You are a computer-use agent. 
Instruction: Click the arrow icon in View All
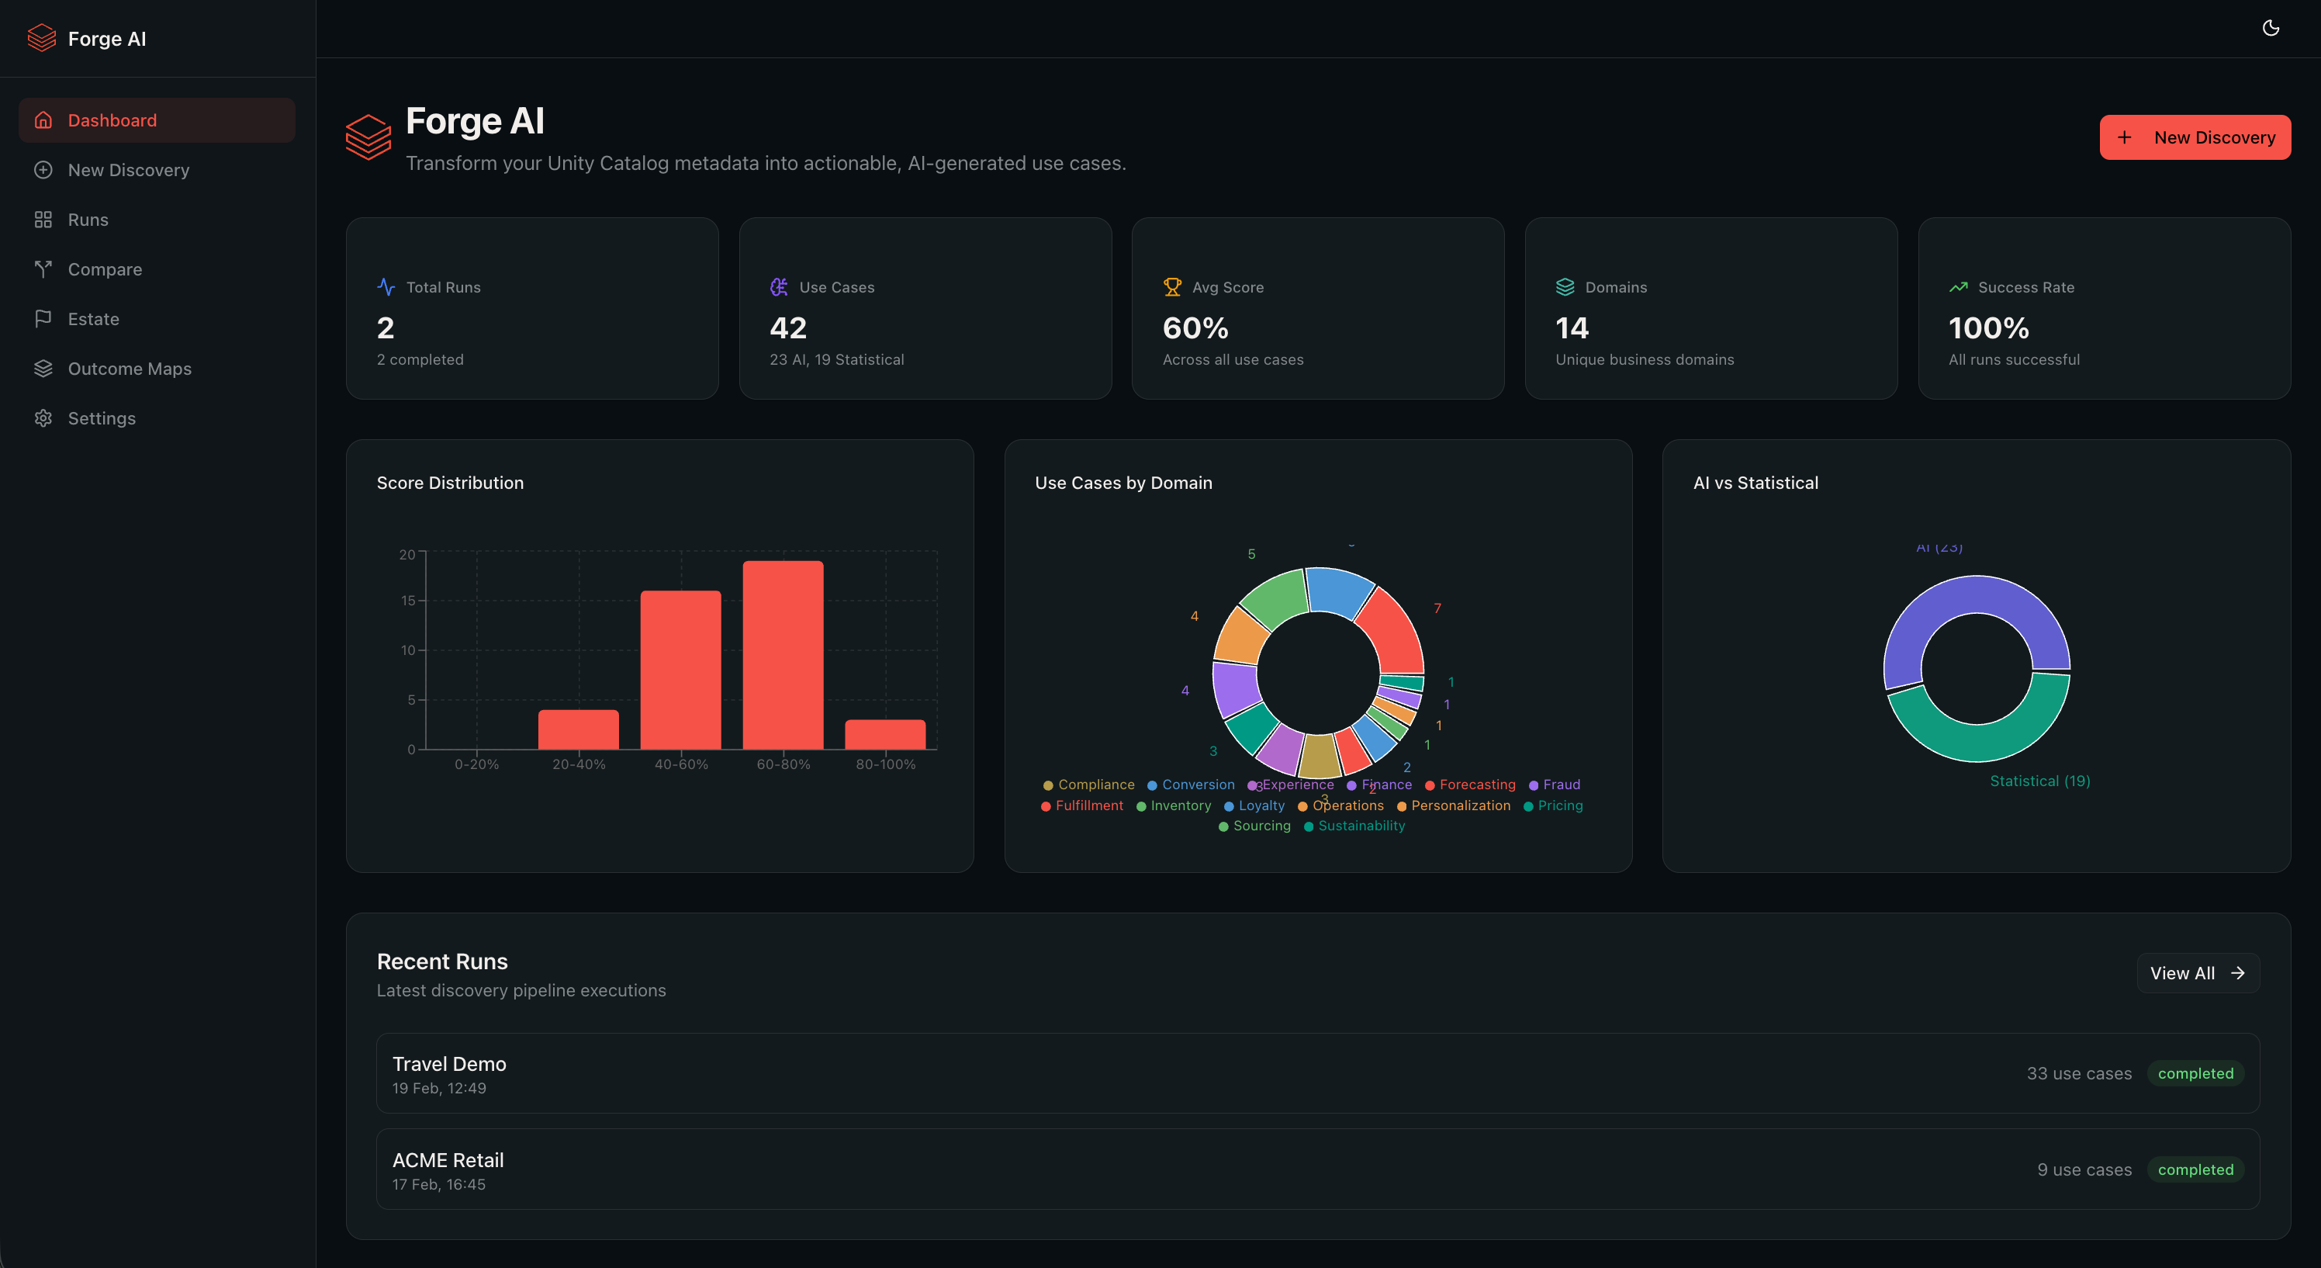[2237, 972]
